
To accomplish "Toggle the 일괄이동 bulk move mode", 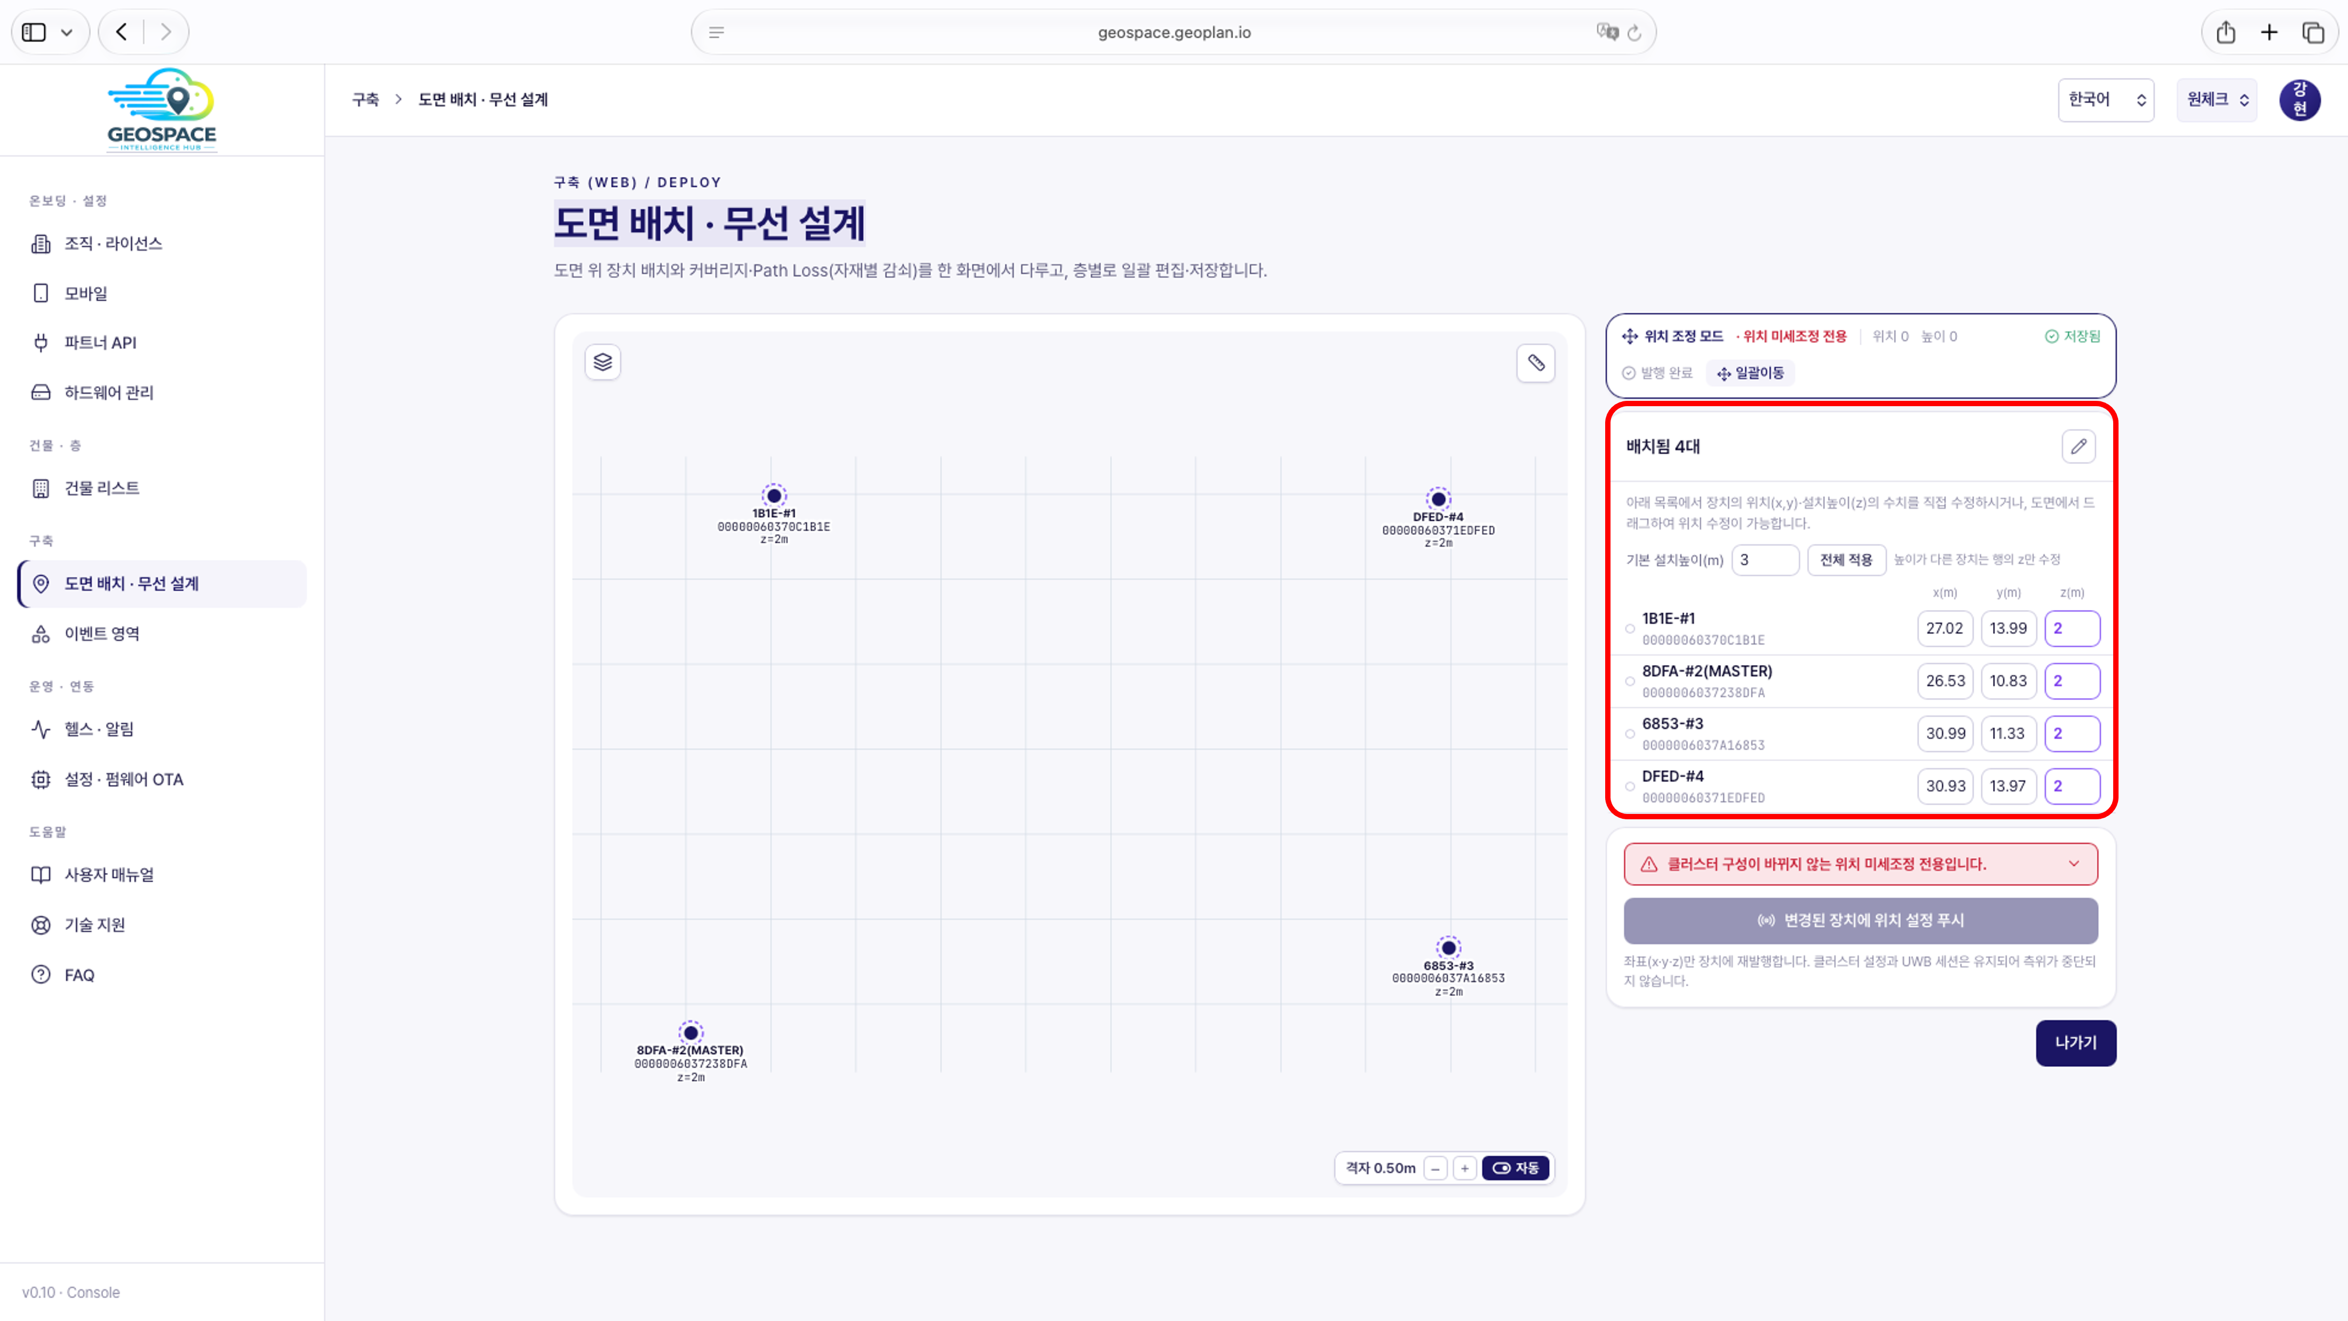I will coord(1750,373).
